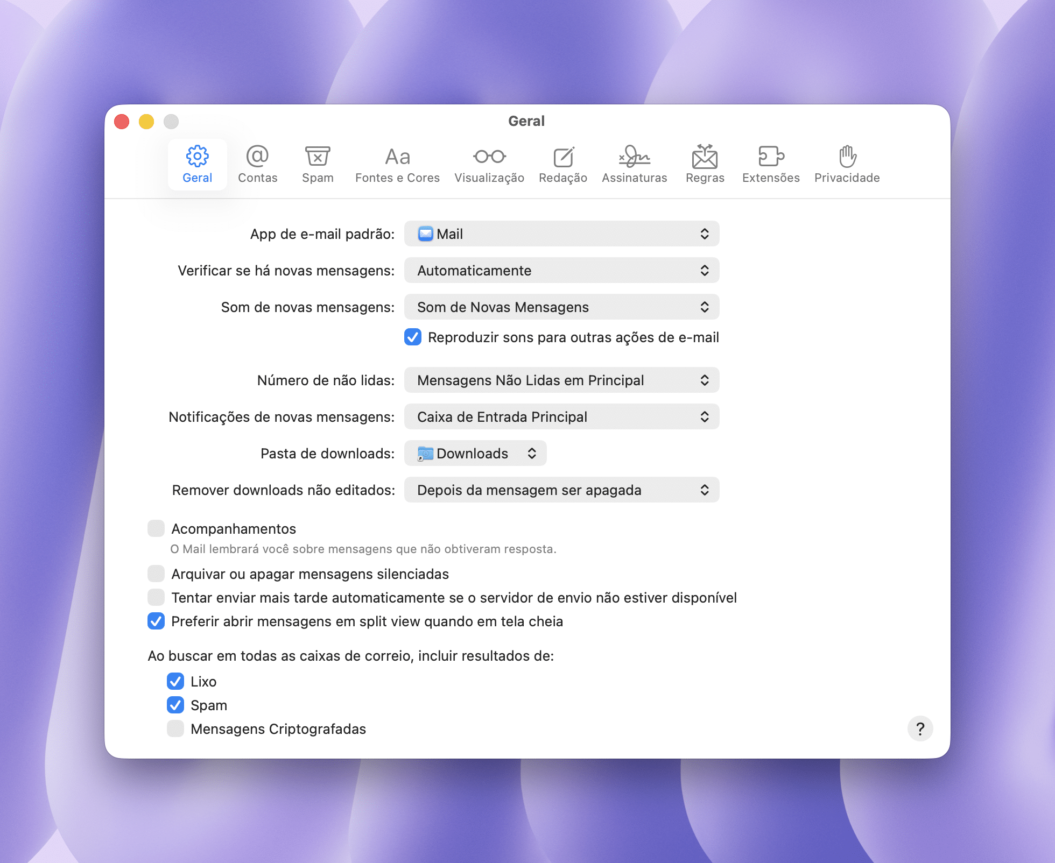Select the Geral tab
Screen dimensions: 1055x863
tap(197, 164)
